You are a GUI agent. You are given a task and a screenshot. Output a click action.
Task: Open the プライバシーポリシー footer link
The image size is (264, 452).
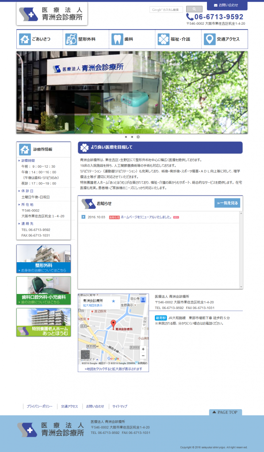pyautogui.click(x=39, y=406)
